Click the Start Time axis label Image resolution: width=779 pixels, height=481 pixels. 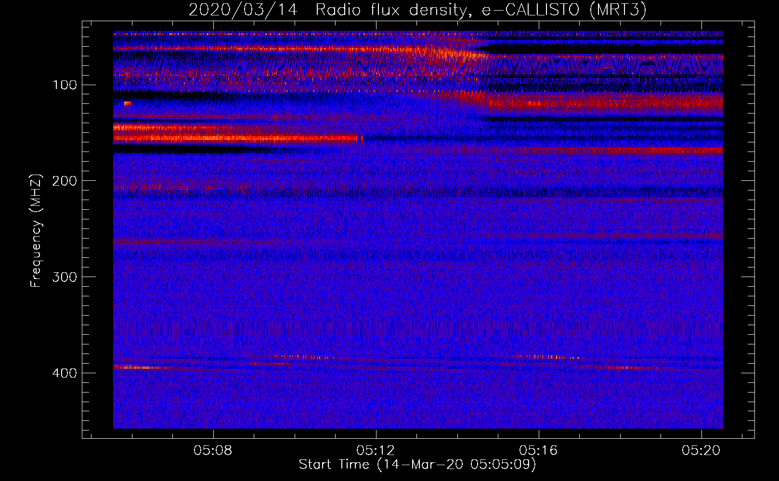pos(417,465)
